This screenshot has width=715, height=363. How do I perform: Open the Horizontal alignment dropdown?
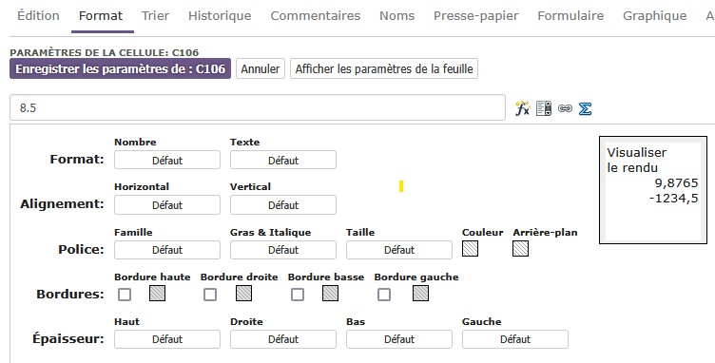tap(167, 204)
